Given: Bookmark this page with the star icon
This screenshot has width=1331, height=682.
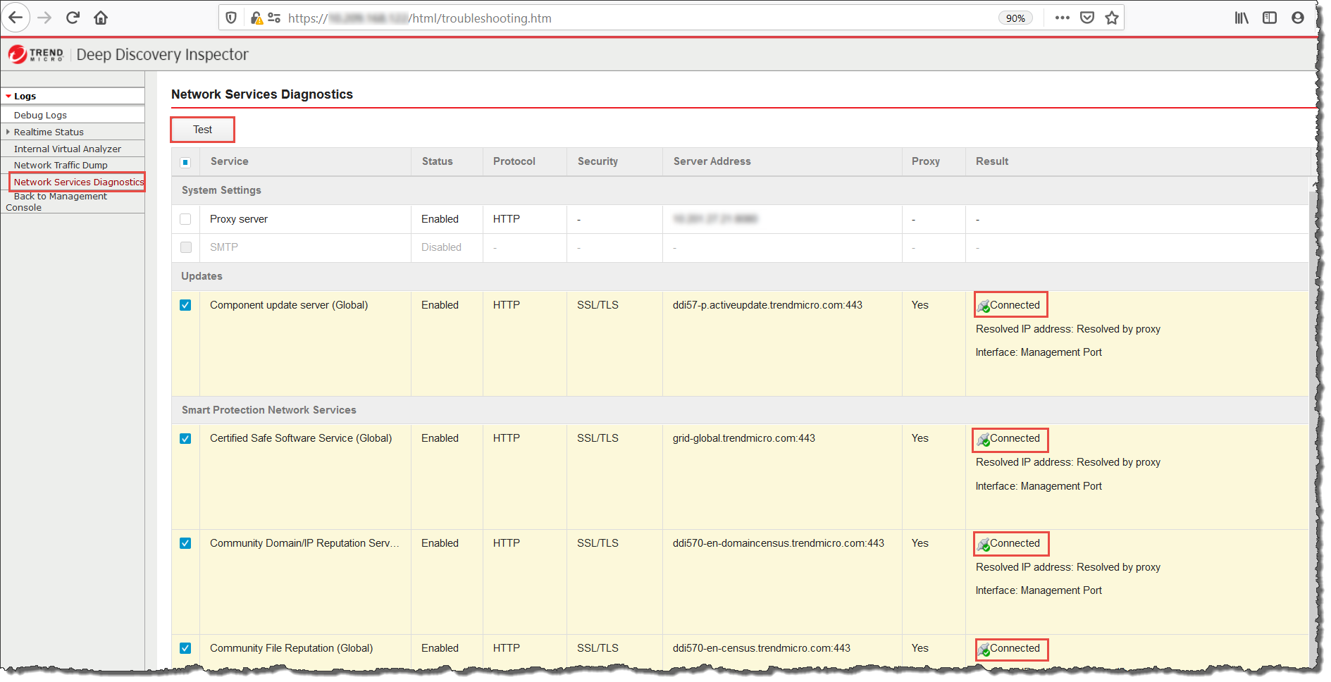Looking at the screenshot, I should tap(1112, 18).
